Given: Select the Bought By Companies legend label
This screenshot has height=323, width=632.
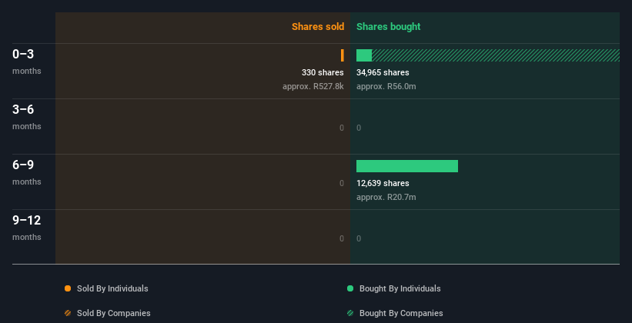Looking at the screenshot, I should [x=401, y=313].
